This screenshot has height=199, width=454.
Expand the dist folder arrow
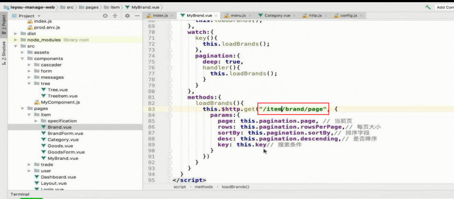click(16, 34)
